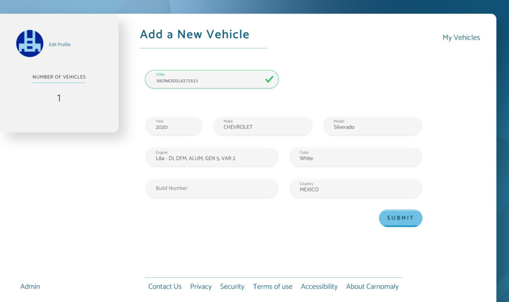Click the green VIN validation checkmark
The height and width of the screenshot is (302, 509).
click(269, 79)
